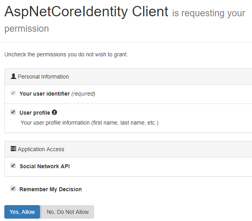The image size is (252, 221).
Task: Uncheck the User profile checkbox
Action: tap(13, 112)
